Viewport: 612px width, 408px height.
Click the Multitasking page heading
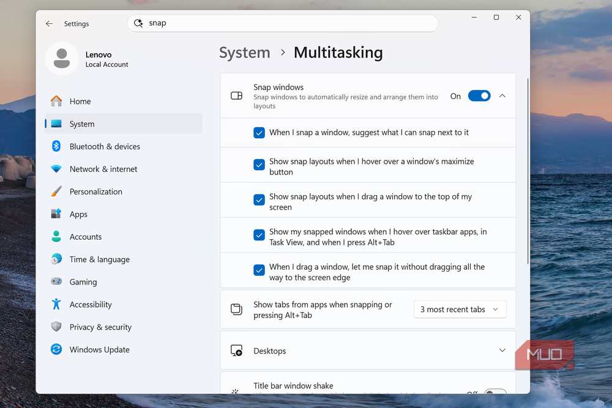(x=338, y=53)
